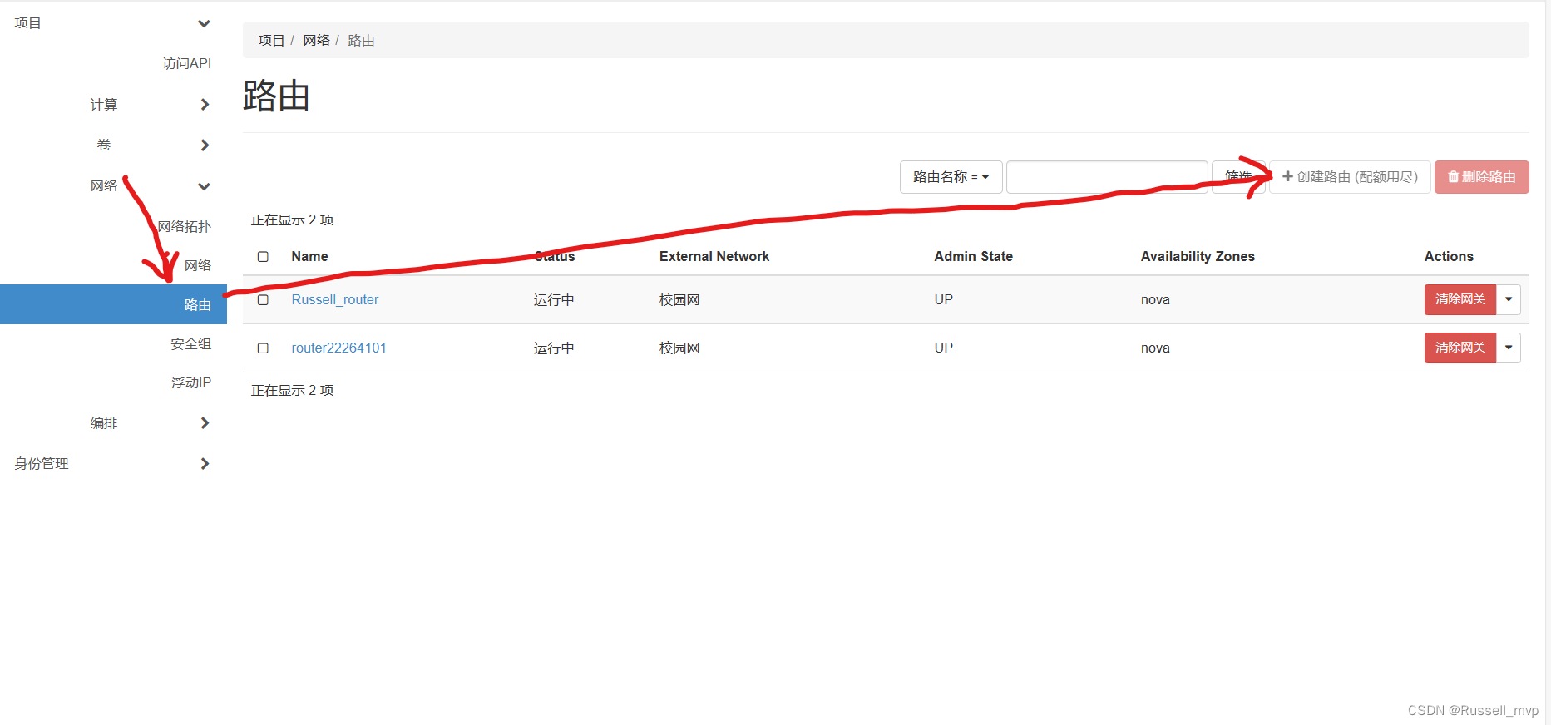Open the 路由名称 filter dropdown
Viewport: 1551px width, 725px height.
pos(951,177)
